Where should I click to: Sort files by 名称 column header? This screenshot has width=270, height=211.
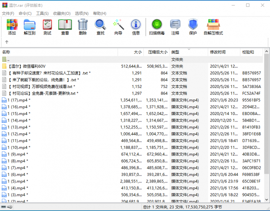coord(6,52)
